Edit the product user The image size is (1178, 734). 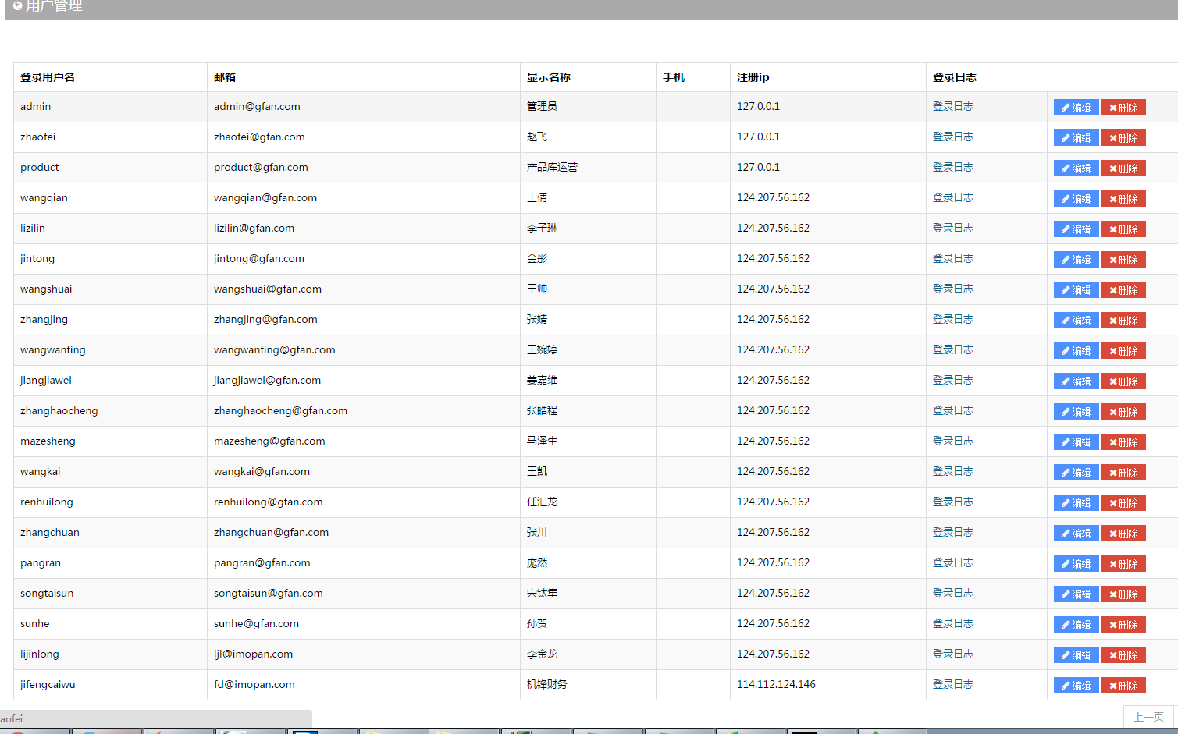click(1076, 168)
